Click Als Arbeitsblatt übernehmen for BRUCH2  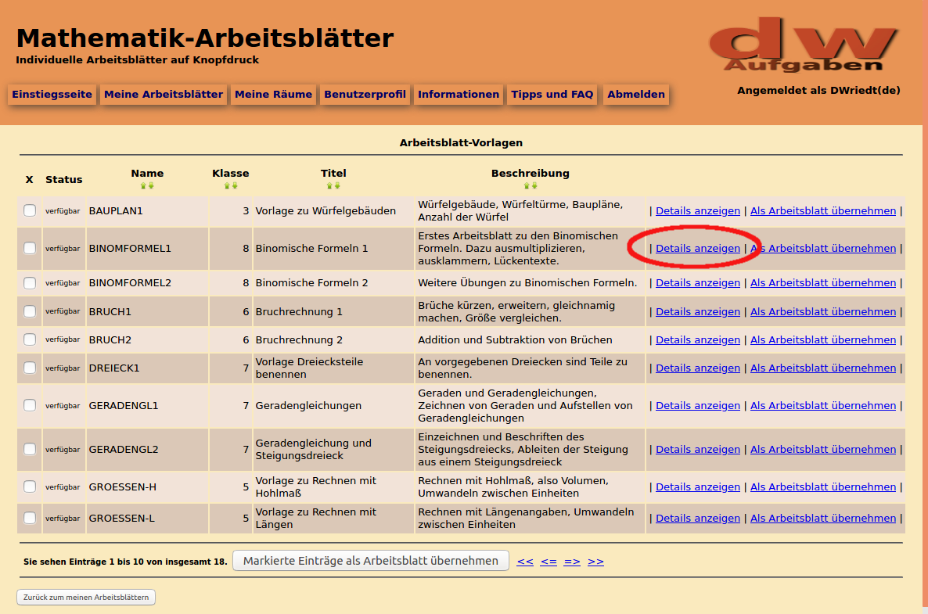[823, 340]
